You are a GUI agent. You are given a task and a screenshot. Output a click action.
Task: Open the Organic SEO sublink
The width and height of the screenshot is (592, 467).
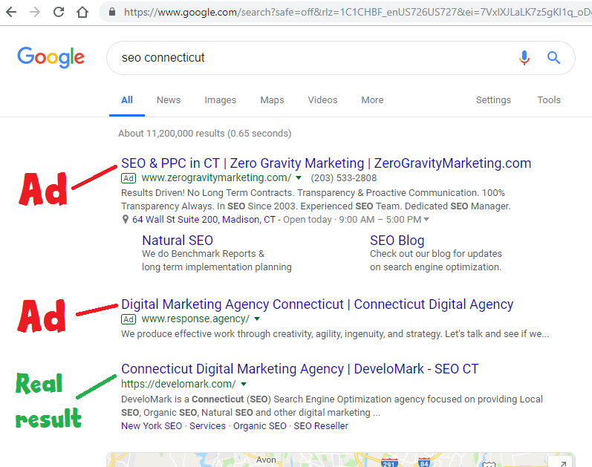tap(259, 426)
